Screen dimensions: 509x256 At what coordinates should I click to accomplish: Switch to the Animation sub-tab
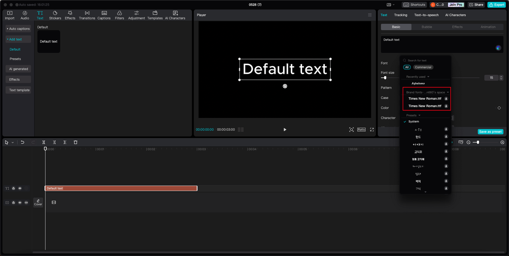click(488, 27)
